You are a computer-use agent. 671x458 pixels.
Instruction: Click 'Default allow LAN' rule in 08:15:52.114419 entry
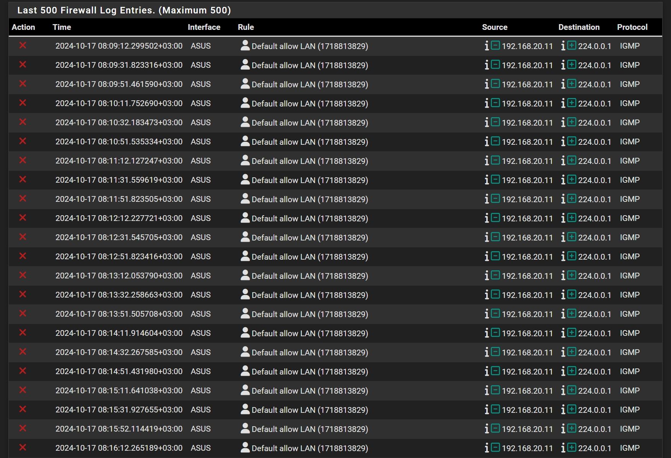(310, 429)
